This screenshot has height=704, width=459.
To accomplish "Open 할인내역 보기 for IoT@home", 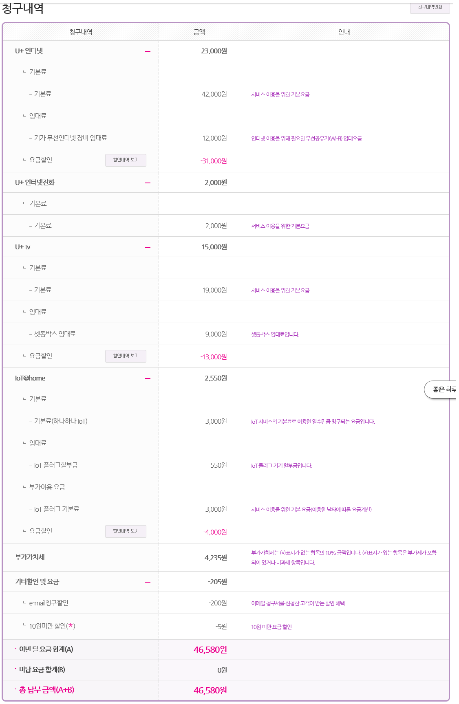I will [x=126, y=531].
